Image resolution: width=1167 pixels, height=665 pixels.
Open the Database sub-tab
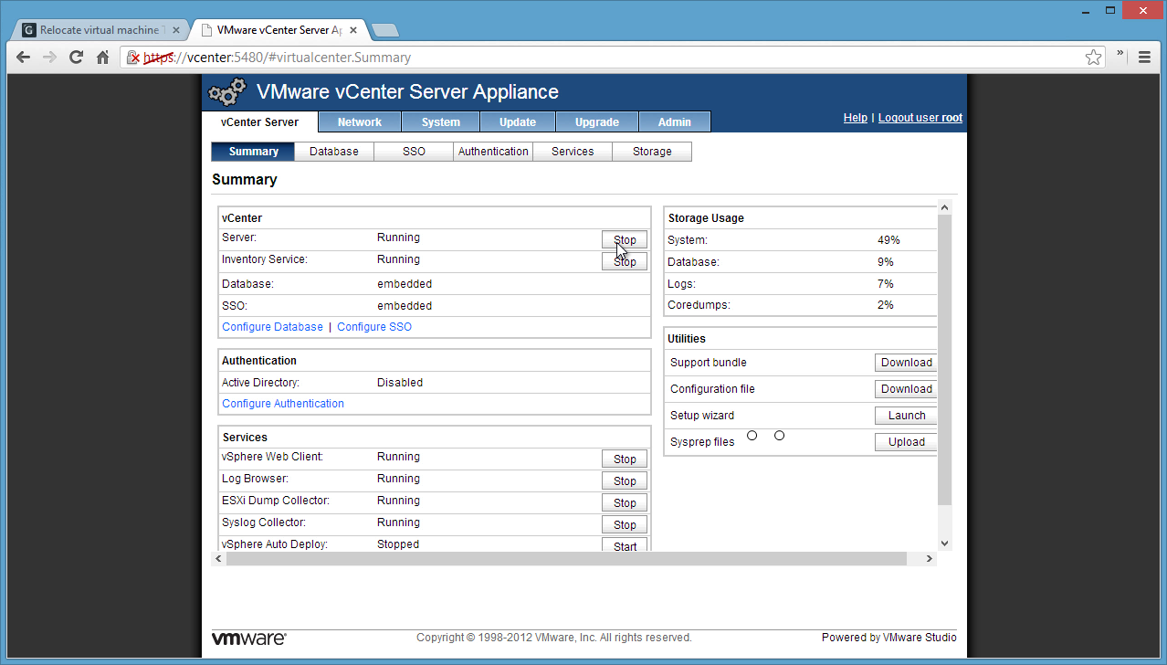coord(334,152)
